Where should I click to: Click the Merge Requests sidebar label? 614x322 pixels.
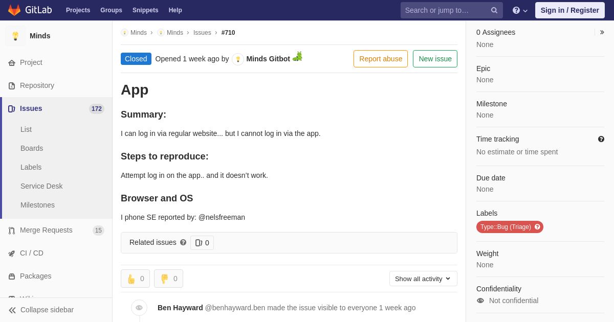click(46, 230)
